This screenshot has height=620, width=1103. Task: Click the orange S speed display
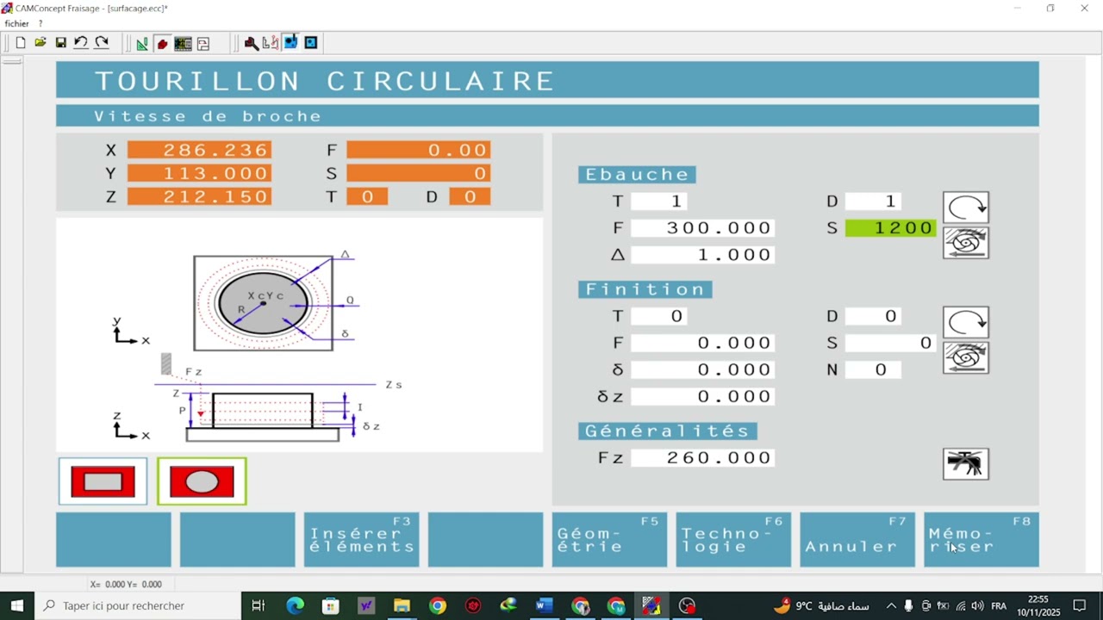coord(419,174)
